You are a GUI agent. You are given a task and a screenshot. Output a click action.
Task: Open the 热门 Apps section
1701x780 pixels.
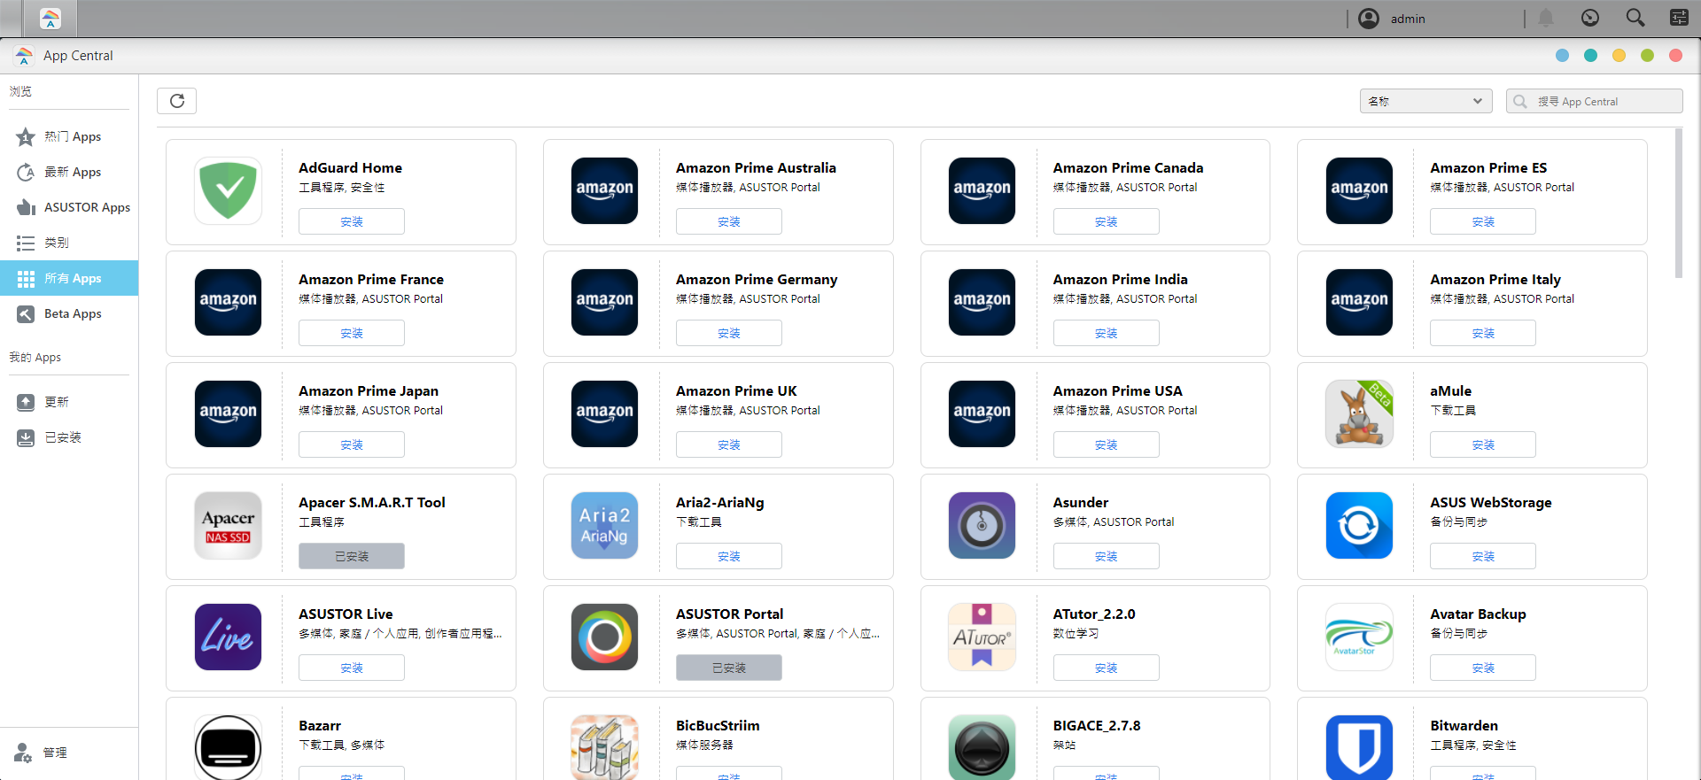(69, 136)
